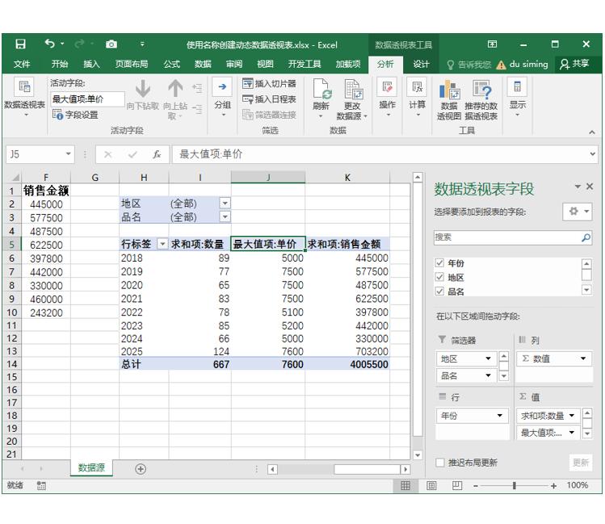This screenshot has width=605, height=524.
Task: Switch to Normal view icon in status bar
Action: (x=405, y=485)
